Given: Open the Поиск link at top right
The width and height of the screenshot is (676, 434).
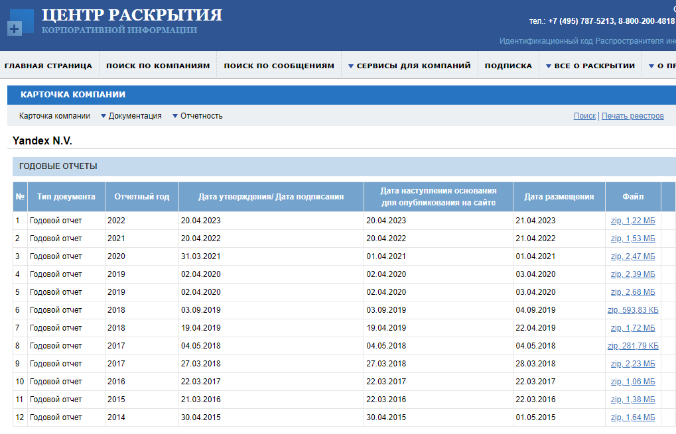Looking at the screenshot, I should [584, 115].
